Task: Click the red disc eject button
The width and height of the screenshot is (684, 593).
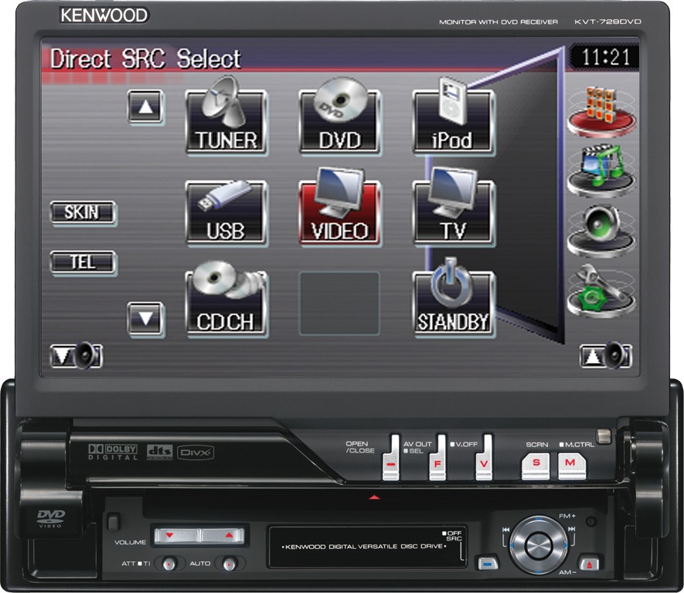Action: click(589, 564)
